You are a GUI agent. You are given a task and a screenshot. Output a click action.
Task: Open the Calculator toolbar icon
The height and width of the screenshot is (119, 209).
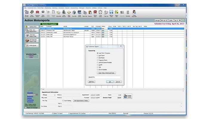click(128, 13)
